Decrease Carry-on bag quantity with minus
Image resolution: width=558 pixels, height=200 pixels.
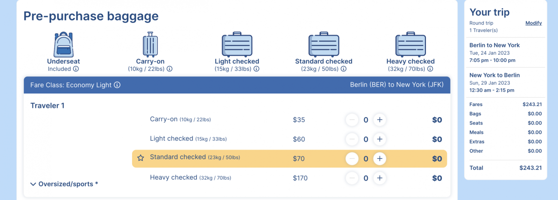(x=352, y=120)
